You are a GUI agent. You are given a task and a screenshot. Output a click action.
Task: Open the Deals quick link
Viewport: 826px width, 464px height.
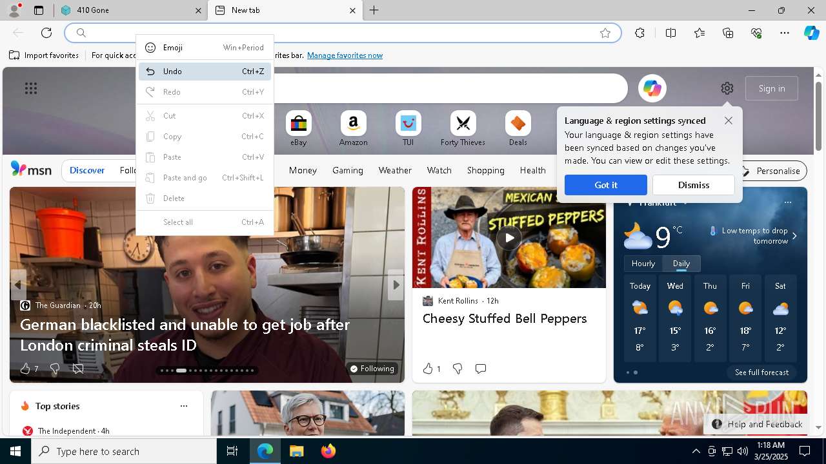click(x=518, y=128)
